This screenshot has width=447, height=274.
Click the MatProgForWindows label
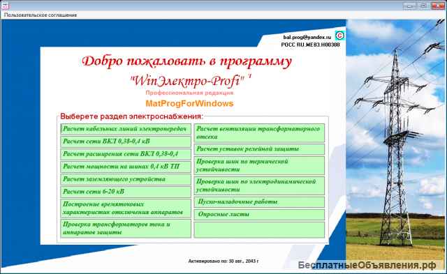(189, 103)
